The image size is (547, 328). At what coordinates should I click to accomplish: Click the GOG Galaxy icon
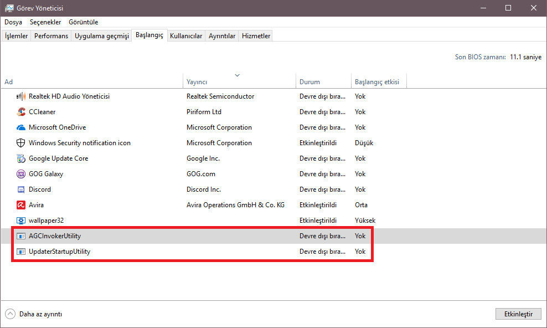click(x=21, y=174)
